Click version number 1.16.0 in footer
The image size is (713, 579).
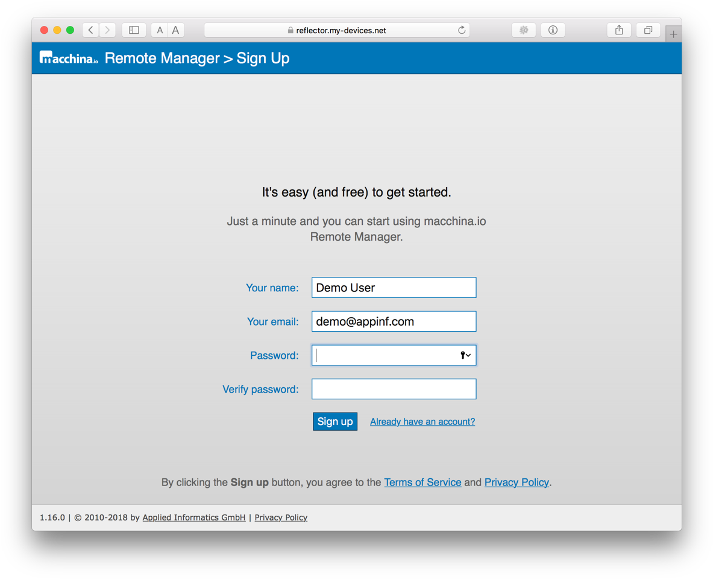(x=52, y=517)
